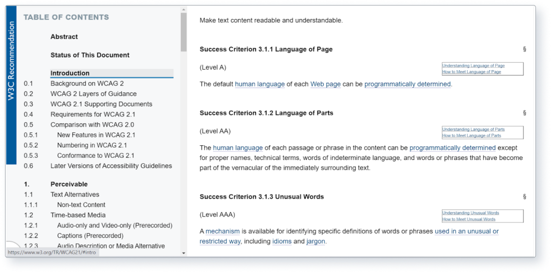Click heading Success Criterion 3.1.3 Unusual Words
The image size is (551, 273).
point(262,196)
